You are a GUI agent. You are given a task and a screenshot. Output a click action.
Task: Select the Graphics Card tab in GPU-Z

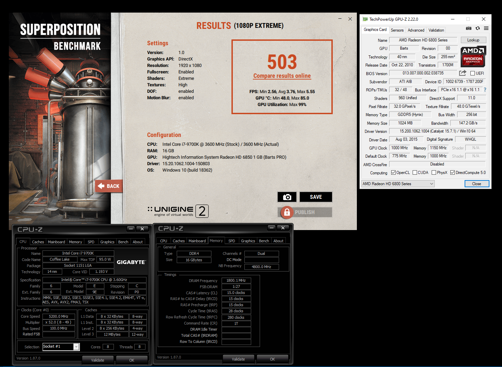(x=375, y=30)
